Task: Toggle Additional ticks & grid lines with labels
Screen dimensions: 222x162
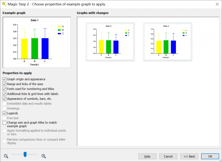Action: (x=5, y=94)
